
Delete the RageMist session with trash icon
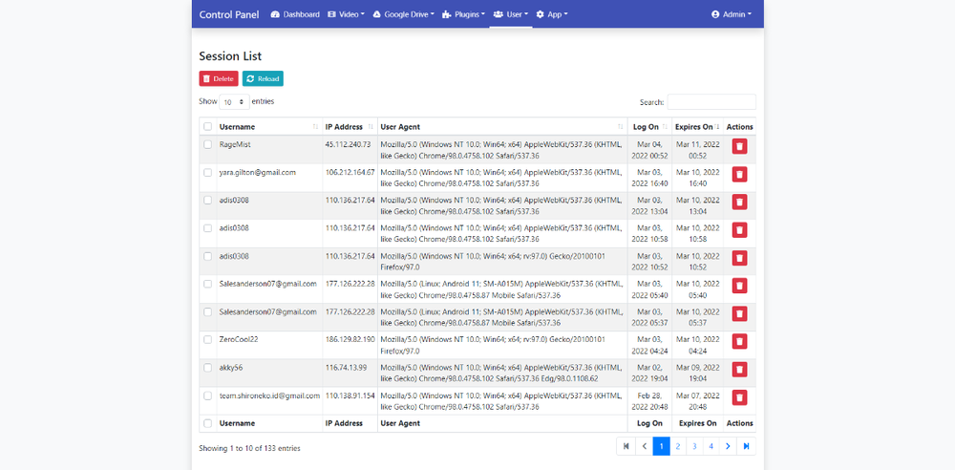(x=739, y=146)
